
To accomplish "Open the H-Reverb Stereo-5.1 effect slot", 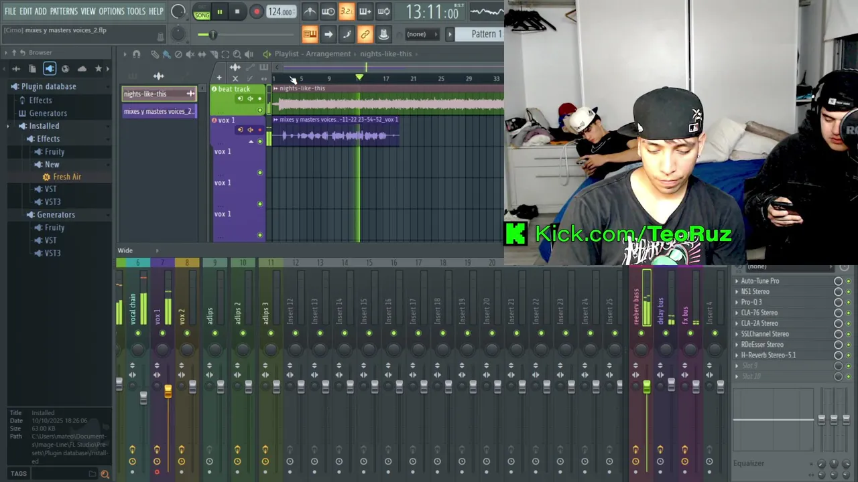I will 768,355.
